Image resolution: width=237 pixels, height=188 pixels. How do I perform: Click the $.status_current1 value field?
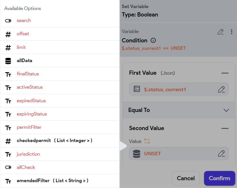click(x=175, y=89)
